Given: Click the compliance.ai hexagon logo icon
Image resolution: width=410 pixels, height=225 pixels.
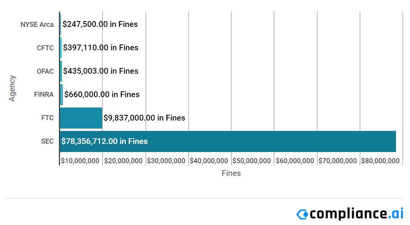Looking at the screenshot, I should coord(303,214).
